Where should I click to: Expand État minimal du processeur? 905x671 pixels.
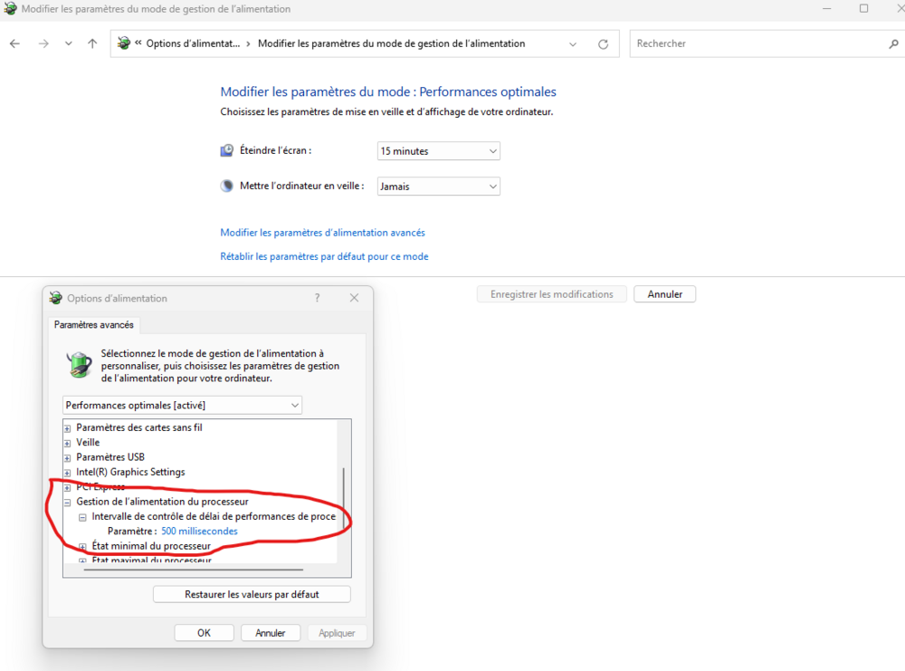[82, 547]
